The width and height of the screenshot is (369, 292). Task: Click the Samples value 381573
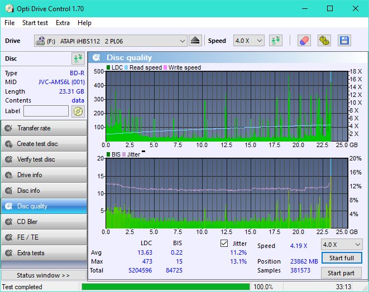pyautogui.click(x=300, y=270)
